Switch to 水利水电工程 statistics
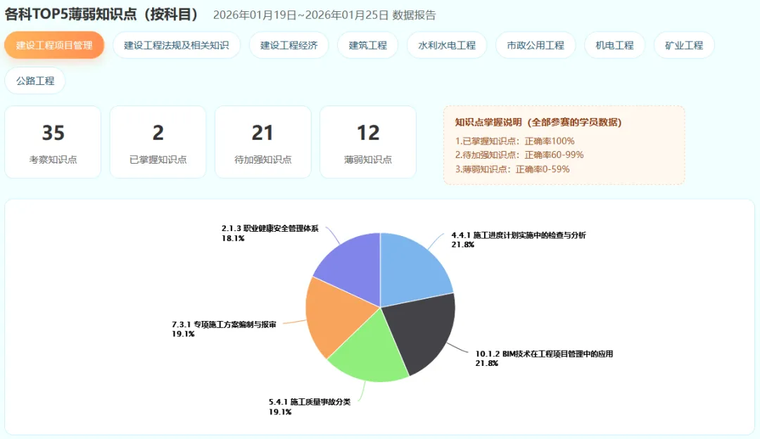760x439 pixels. coord(446,44)
